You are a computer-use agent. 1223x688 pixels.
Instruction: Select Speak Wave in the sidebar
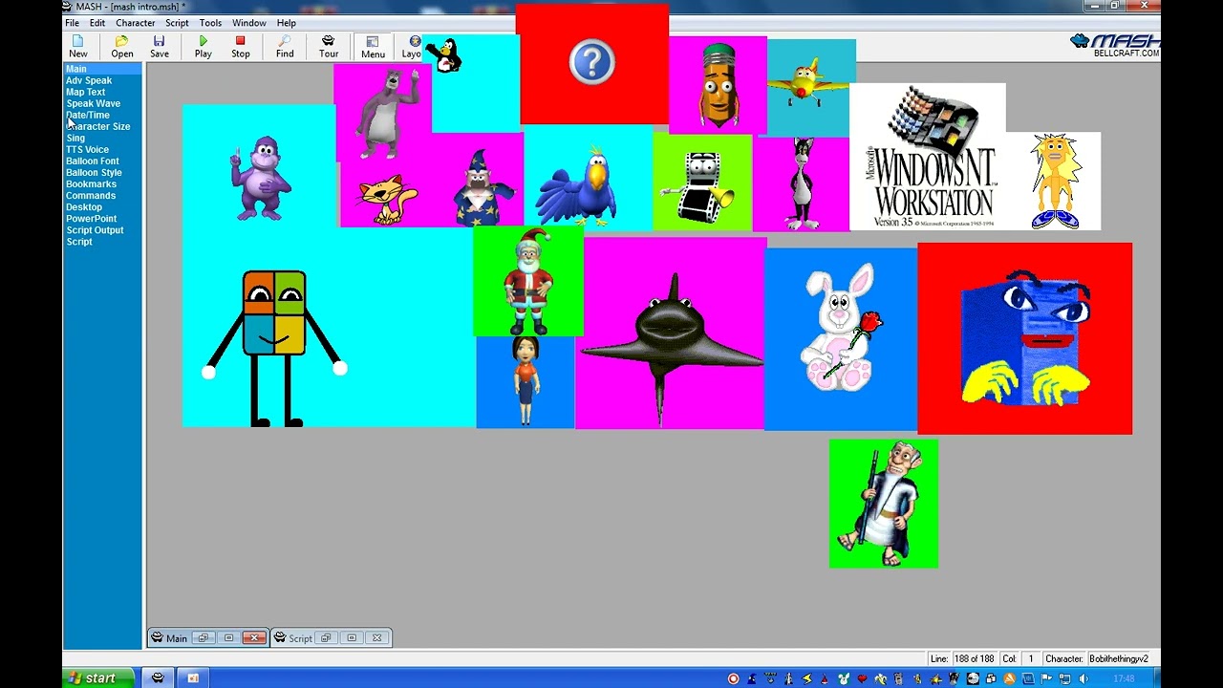[x=93, y=103]
